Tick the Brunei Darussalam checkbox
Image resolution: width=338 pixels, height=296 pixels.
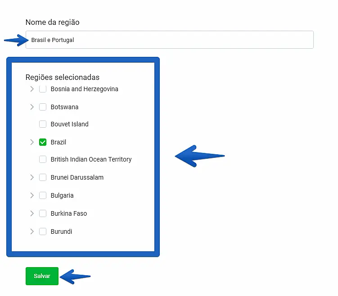43,177
